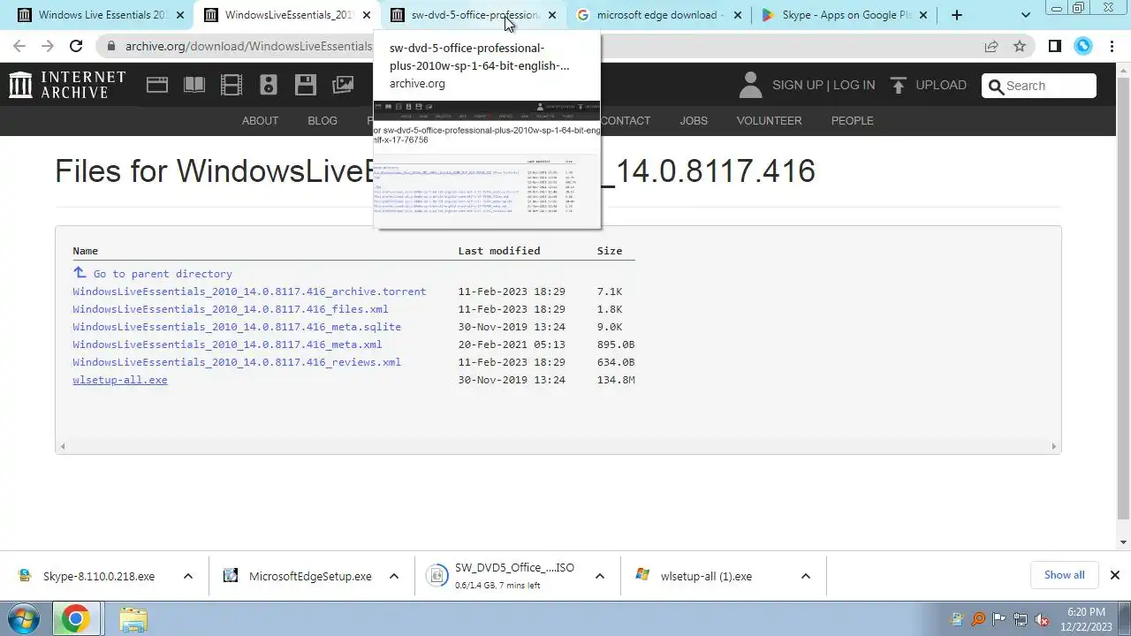Bookmark this page with star icon
Image resolution: width=1131 pixels, height=636 pixels.
coord(1020,46)
